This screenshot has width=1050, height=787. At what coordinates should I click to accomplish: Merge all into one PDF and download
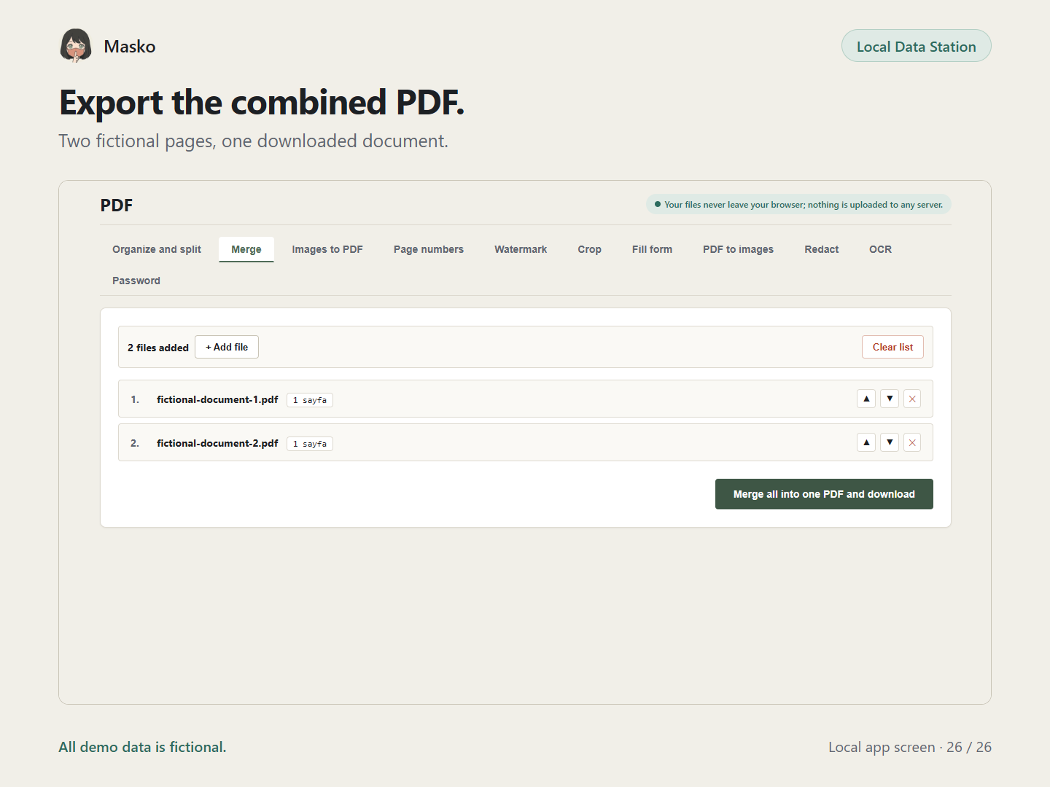pyautogui.click(x=824, y=494)
